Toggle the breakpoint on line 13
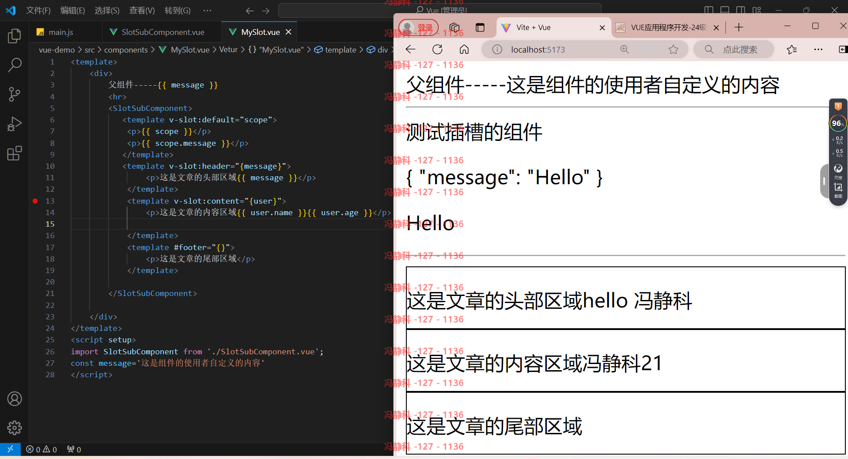The width and height of the screenshot is (848, 459). point(35,201)
